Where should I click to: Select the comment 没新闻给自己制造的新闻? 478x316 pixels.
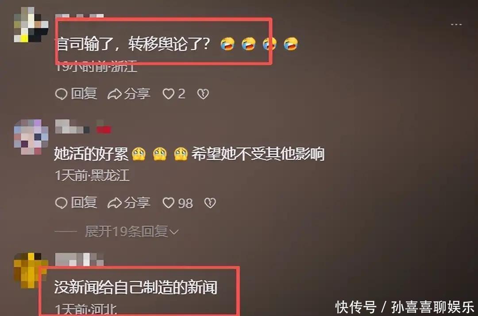click(136, 287)
